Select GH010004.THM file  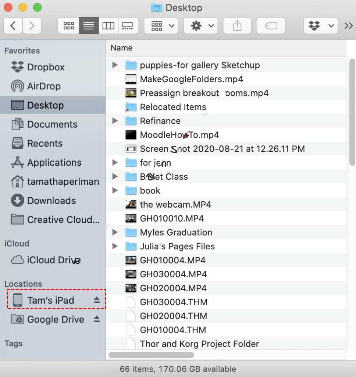[226, 330]
